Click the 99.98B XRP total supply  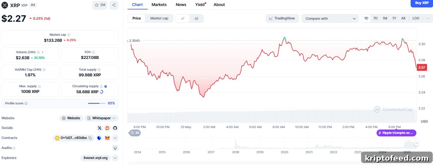90,75
